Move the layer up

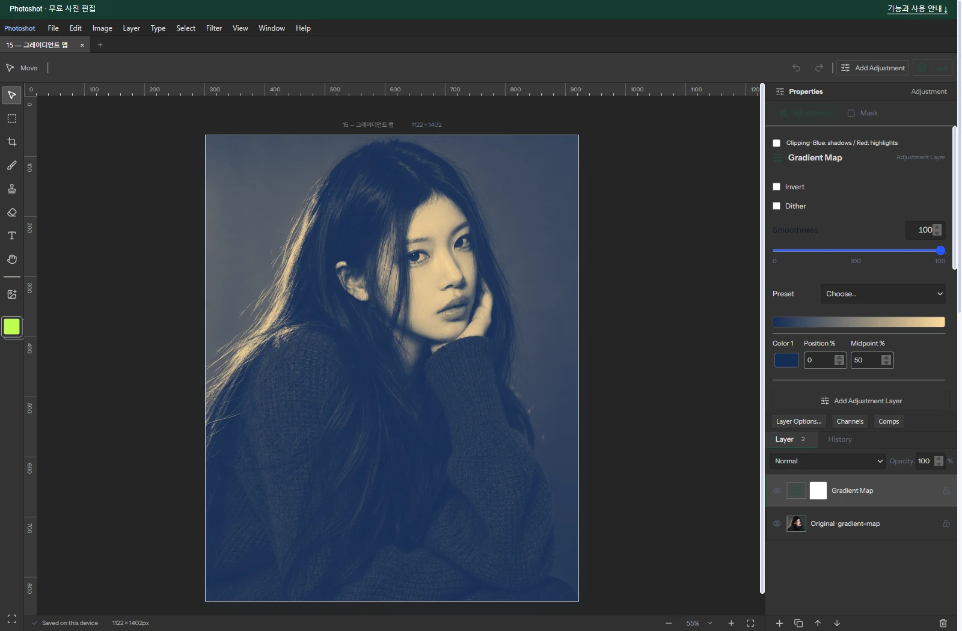point(818,623)
